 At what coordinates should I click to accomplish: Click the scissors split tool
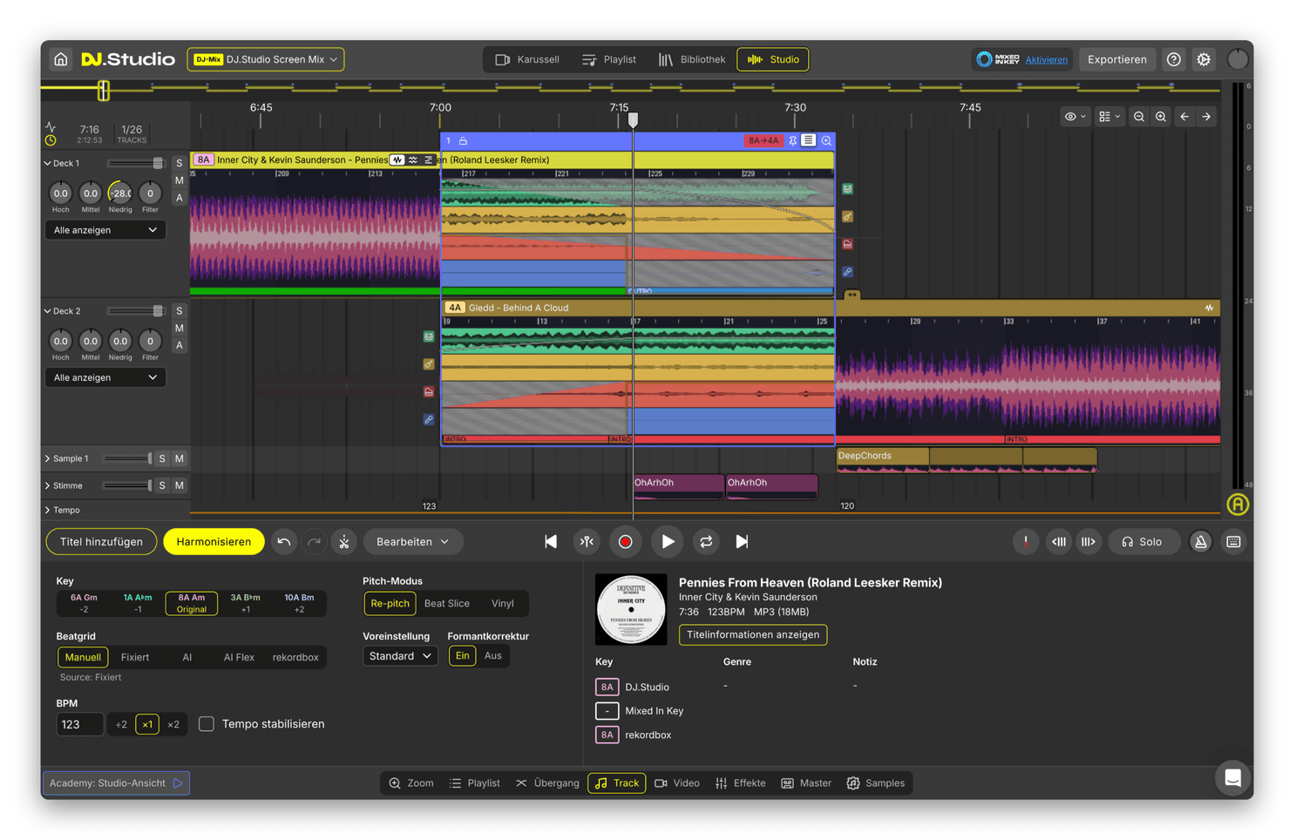click(344, 542)
